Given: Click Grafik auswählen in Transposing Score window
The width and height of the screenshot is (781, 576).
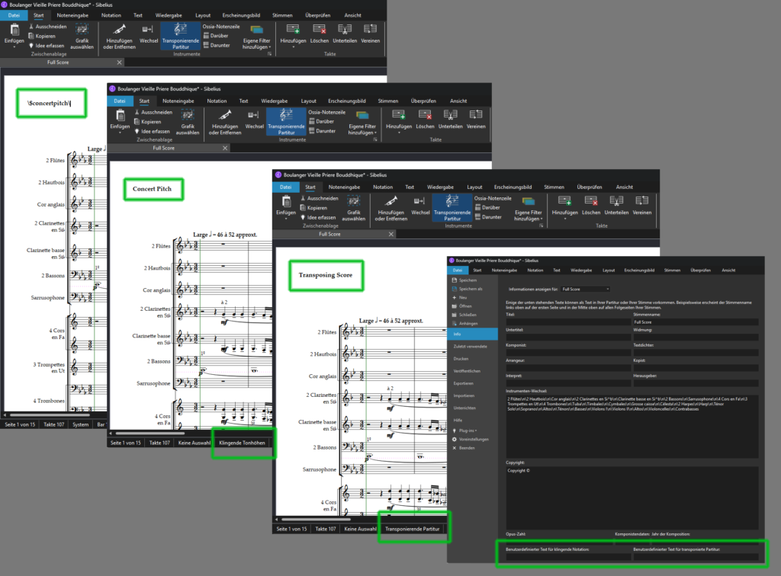Looking at the screenshot, I should [x=354, y=207].
